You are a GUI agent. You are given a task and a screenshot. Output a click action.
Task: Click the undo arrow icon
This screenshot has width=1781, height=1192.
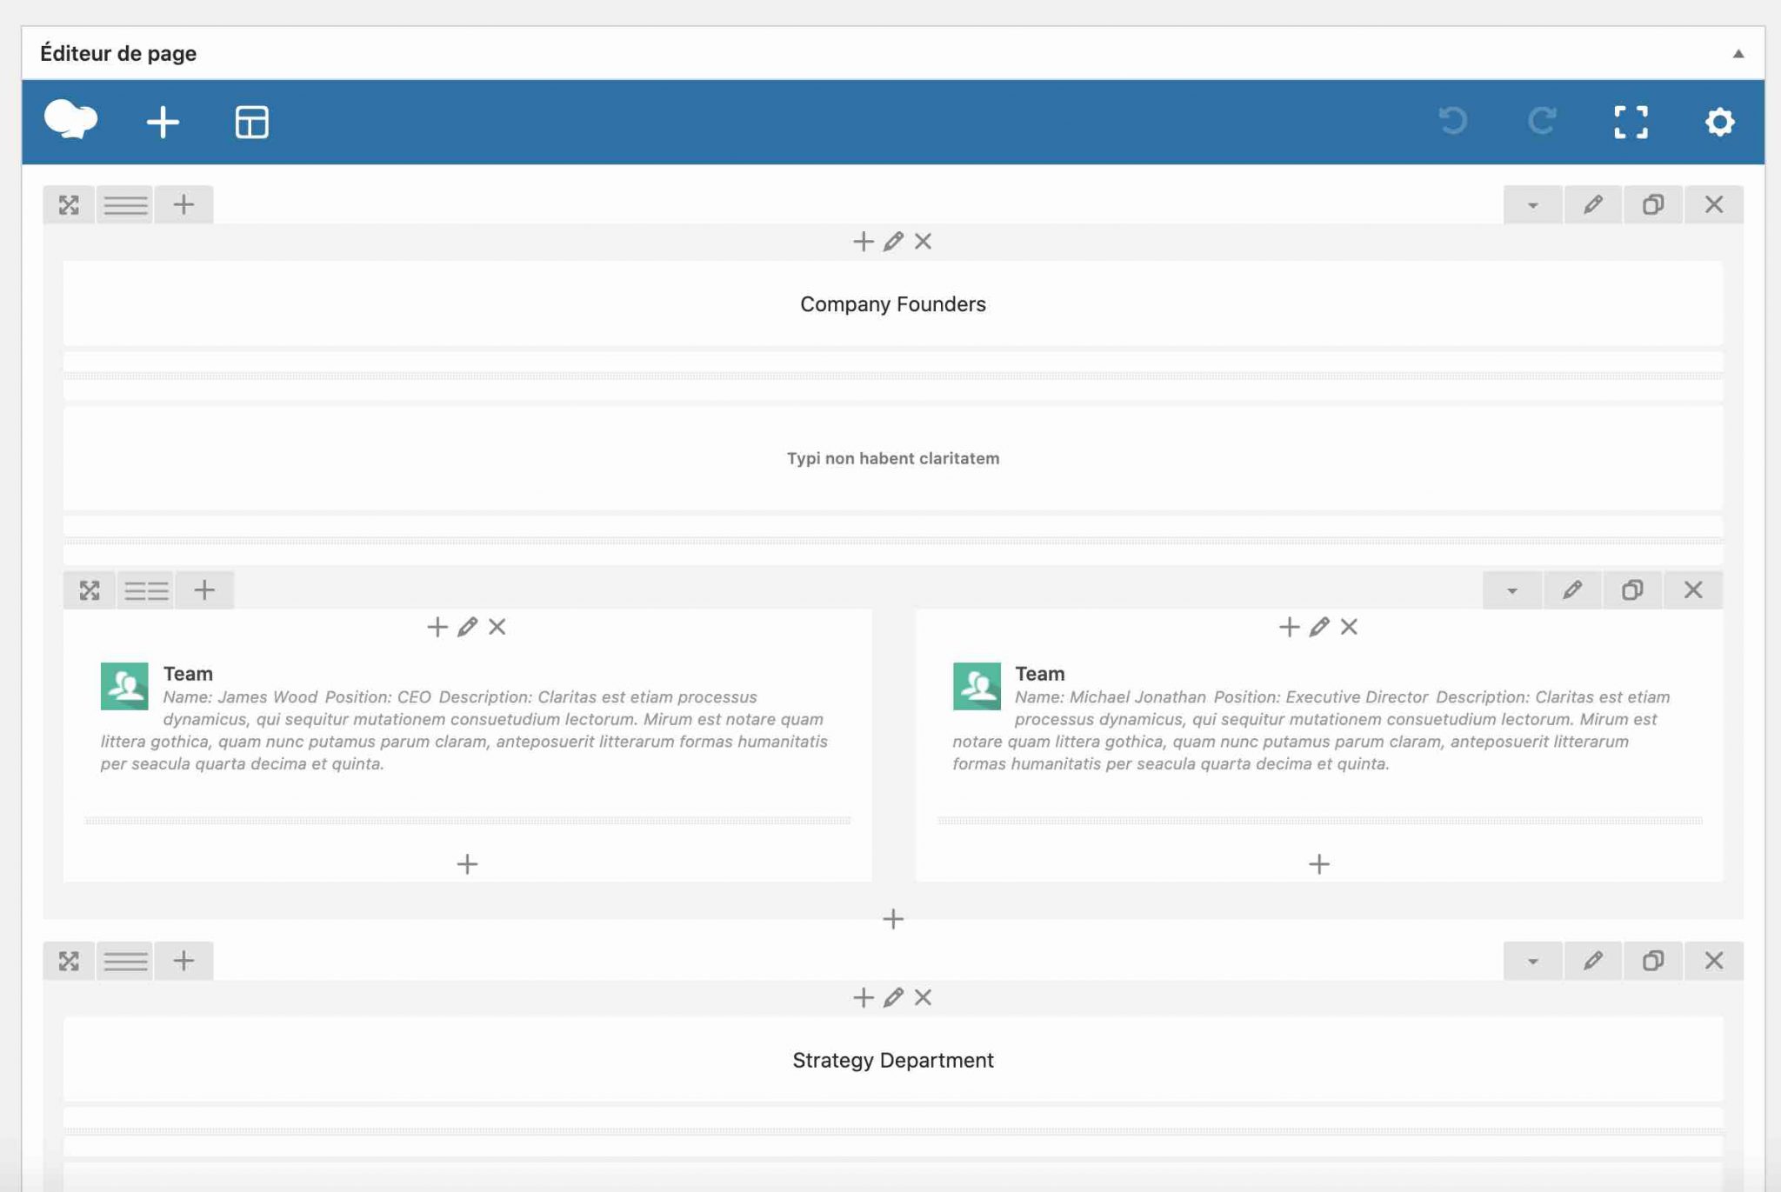(x=1452, y=121)
